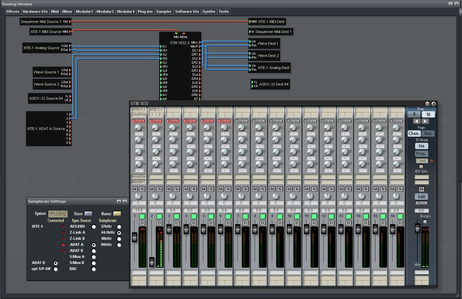Set samplerate to 96kHz
This screenshot has height=299, width=462.
119,245
